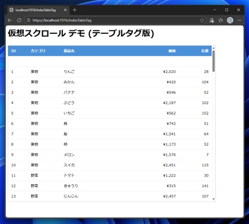
Task: Click the ID column header
Action: [x=14, y=51]
